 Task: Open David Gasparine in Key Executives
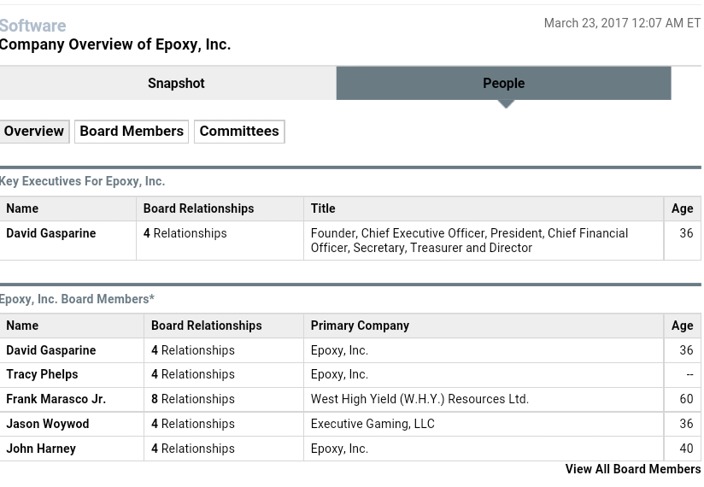pyautogui.click(x=50, y=233)
